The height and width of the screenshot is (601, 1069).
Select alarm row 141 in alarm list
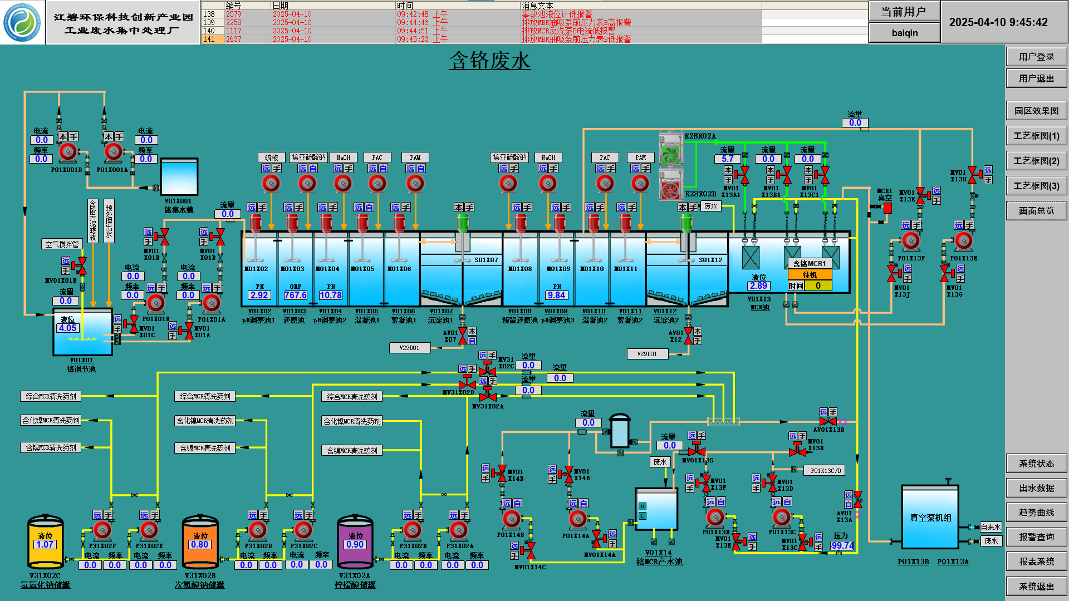tap(209, 40)
